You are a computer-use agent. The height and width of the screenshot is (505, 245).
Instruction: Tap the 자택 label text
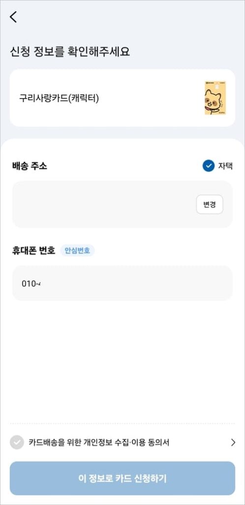pyautogui.click(x=225, y=166)
